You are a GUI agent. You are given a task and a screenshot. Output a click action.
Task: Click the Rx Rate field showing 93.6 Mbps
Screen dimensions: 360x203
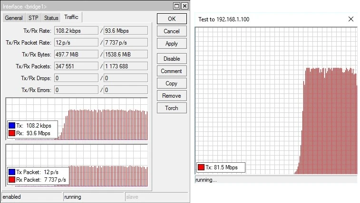point(126,30)
